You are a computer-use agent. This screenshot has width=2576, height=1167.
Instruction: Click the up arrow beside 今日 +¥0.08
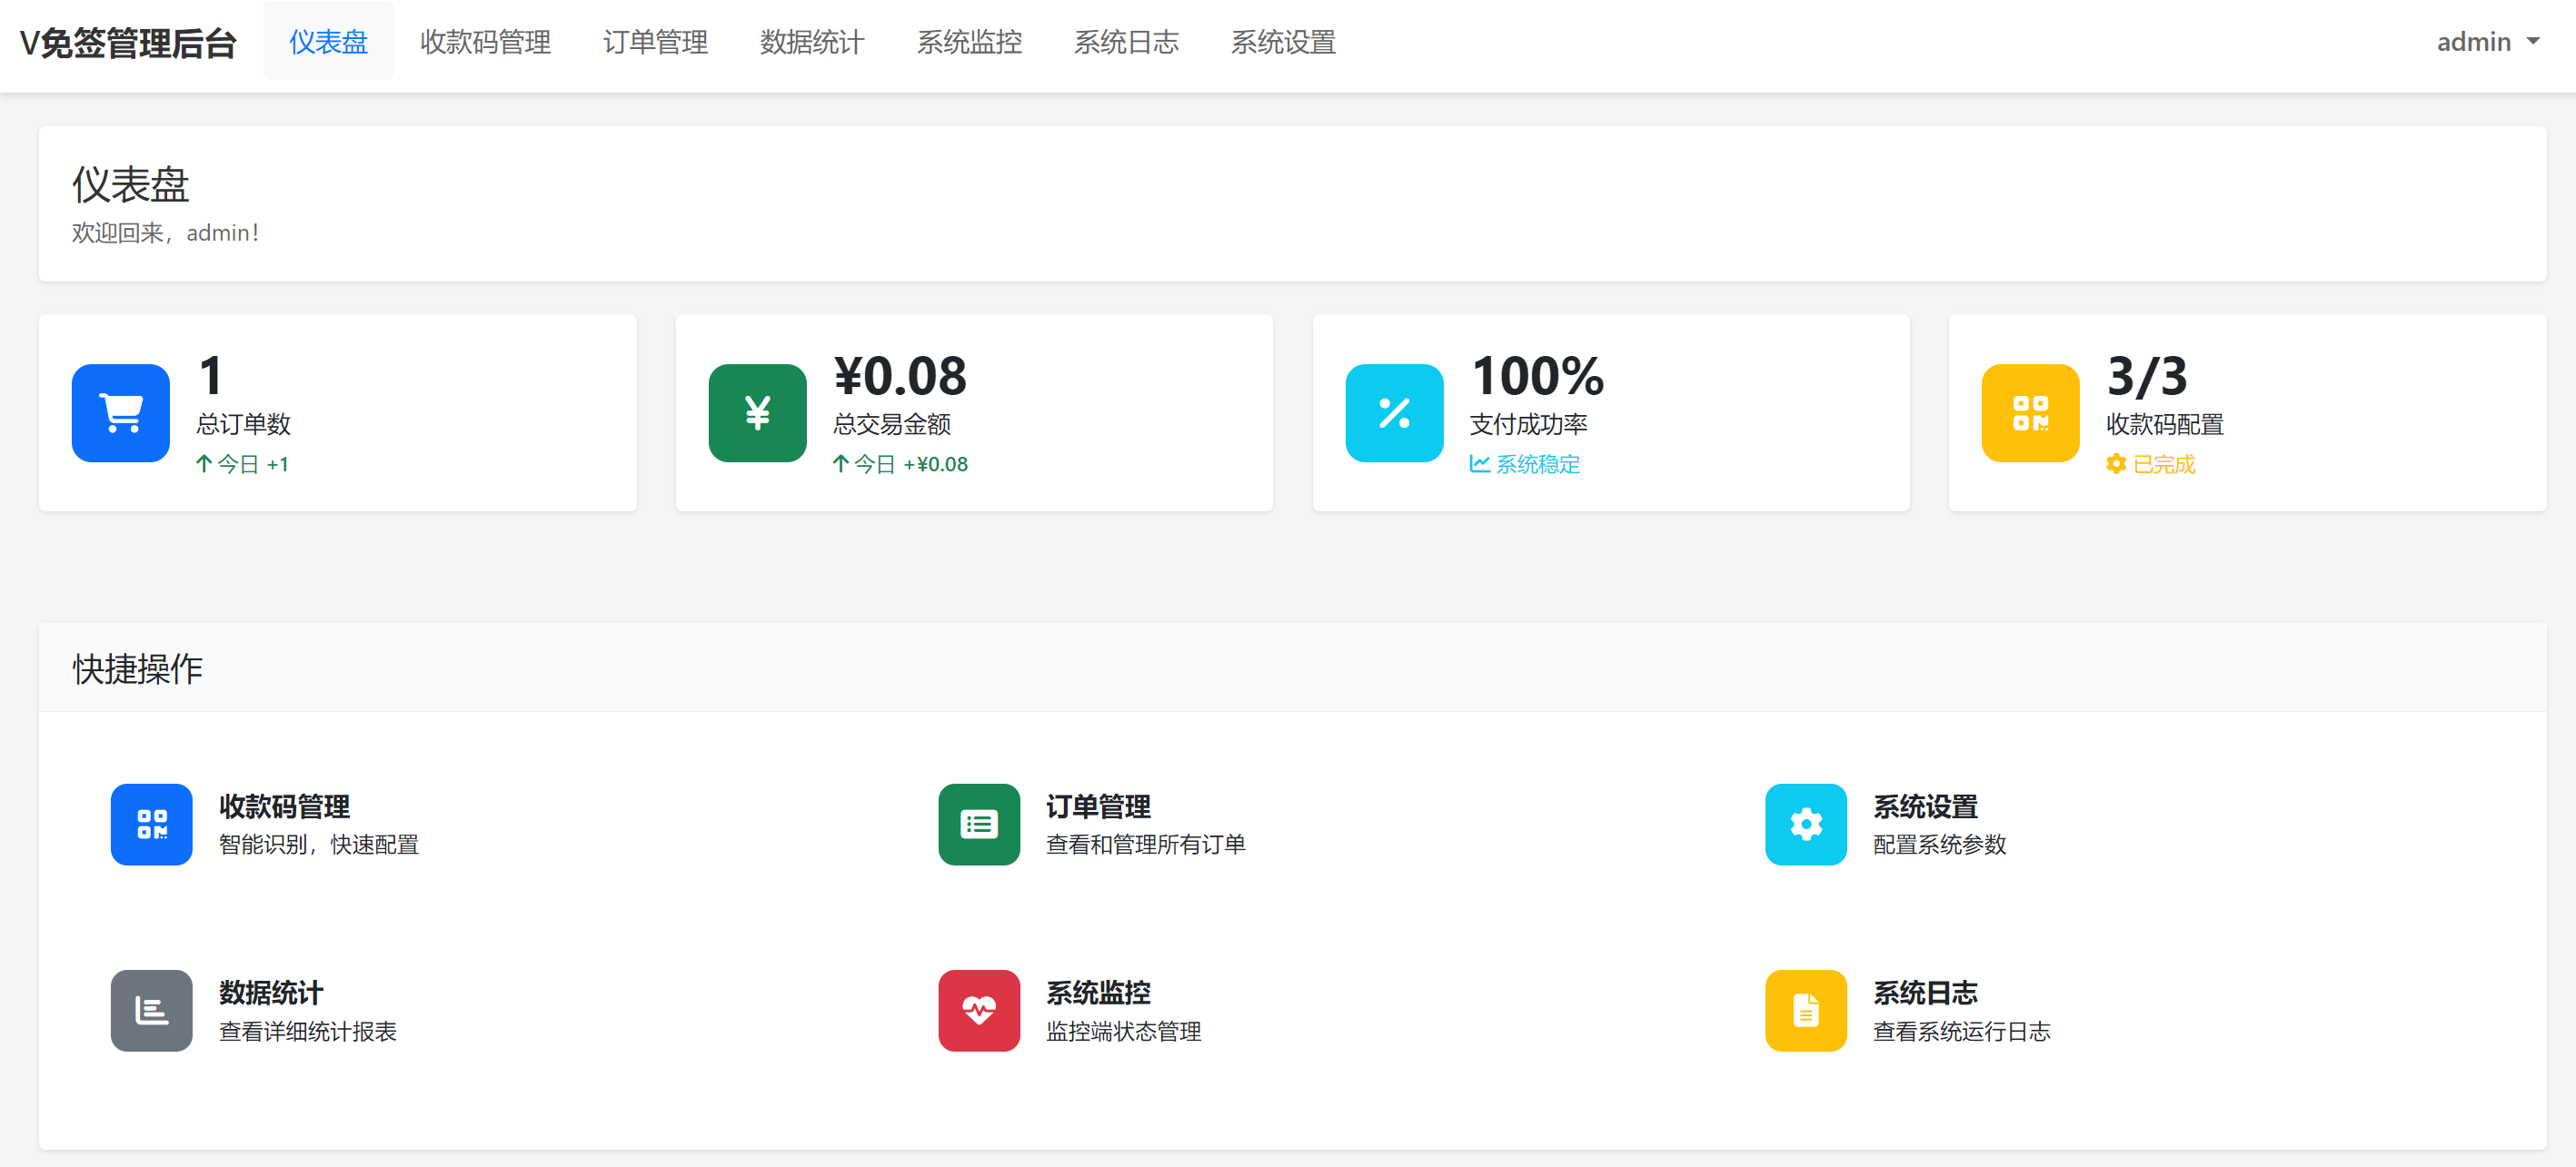[841, 463]
